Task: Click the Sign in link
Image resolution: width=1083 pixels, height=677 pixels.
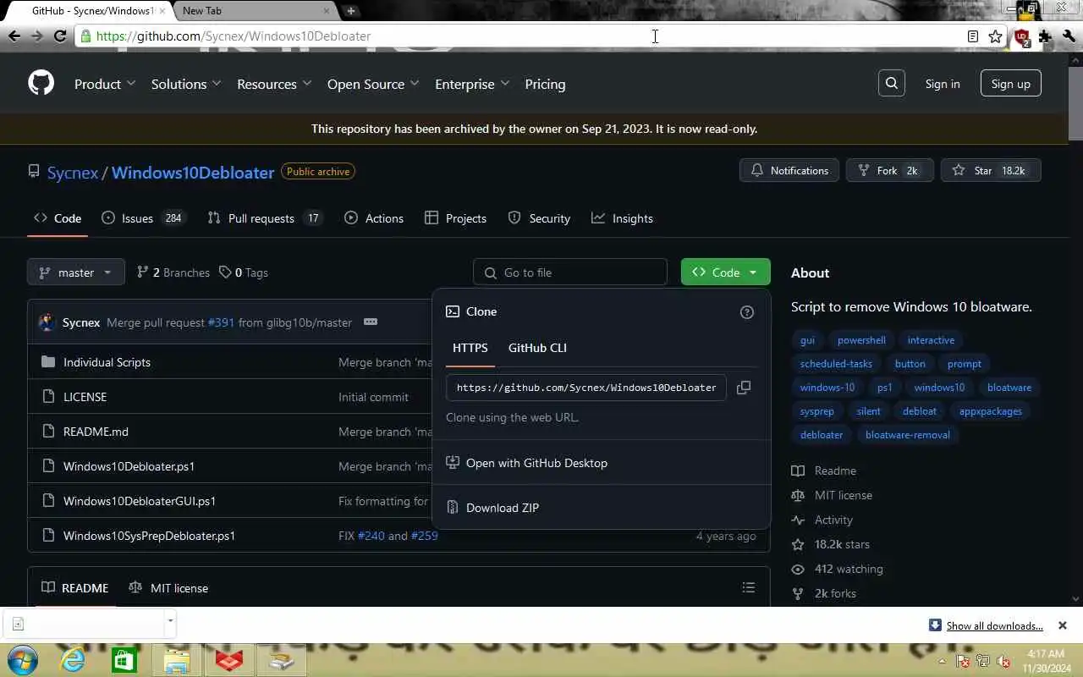Action: (943, 84)
